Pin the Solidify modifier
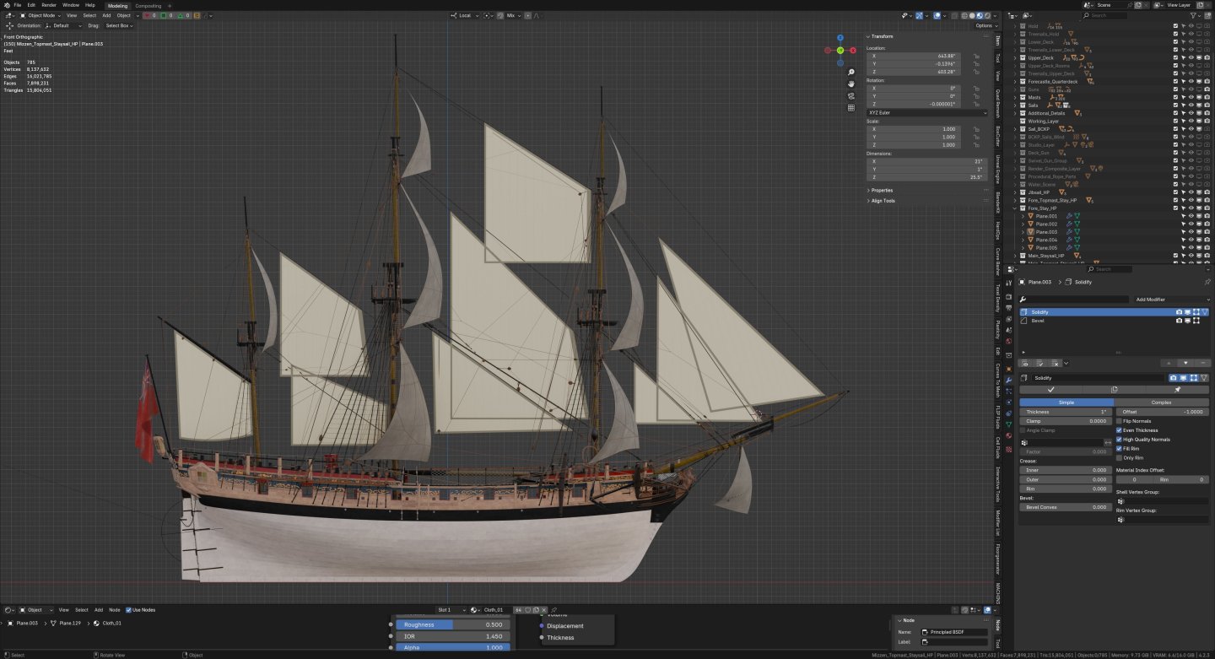 [x=1178, y=390]
